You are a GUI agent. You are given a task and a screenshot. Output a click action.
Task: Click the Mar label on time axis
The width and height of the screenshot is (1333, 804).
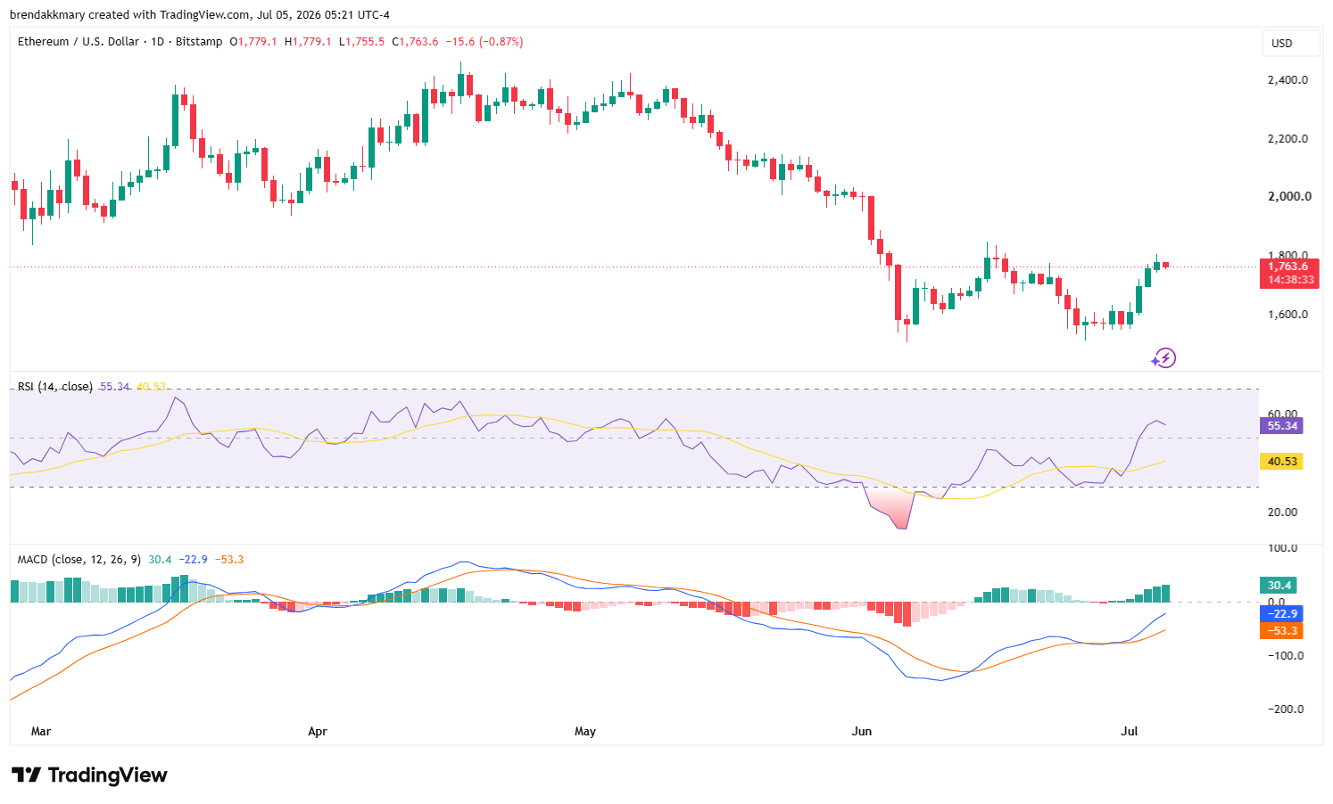41,732
